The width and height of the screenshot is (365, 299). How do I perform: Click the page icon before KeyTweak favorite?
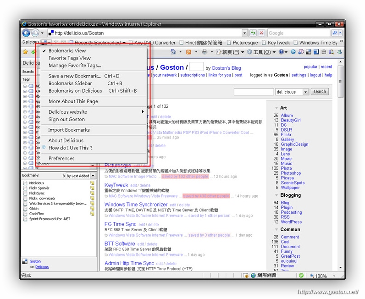pos(264,43)
